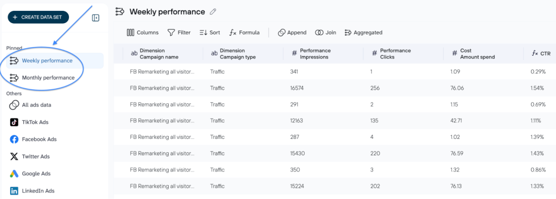Select the Campaign name column header
556x199 pixels.
pos(163,54)
